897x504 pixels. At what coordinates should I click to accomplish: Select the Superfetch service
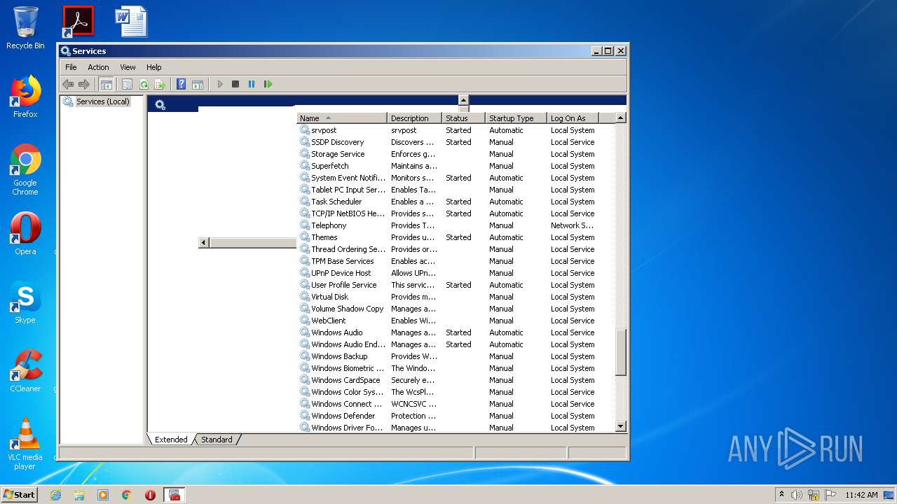pyautogui.click(x=456, y=166)
